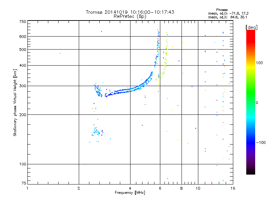Click the plot title 'Tromsø 20141019 10:16:00-10:17:43'
Viewport: 274px width, 205px height.
click(130, 12)
